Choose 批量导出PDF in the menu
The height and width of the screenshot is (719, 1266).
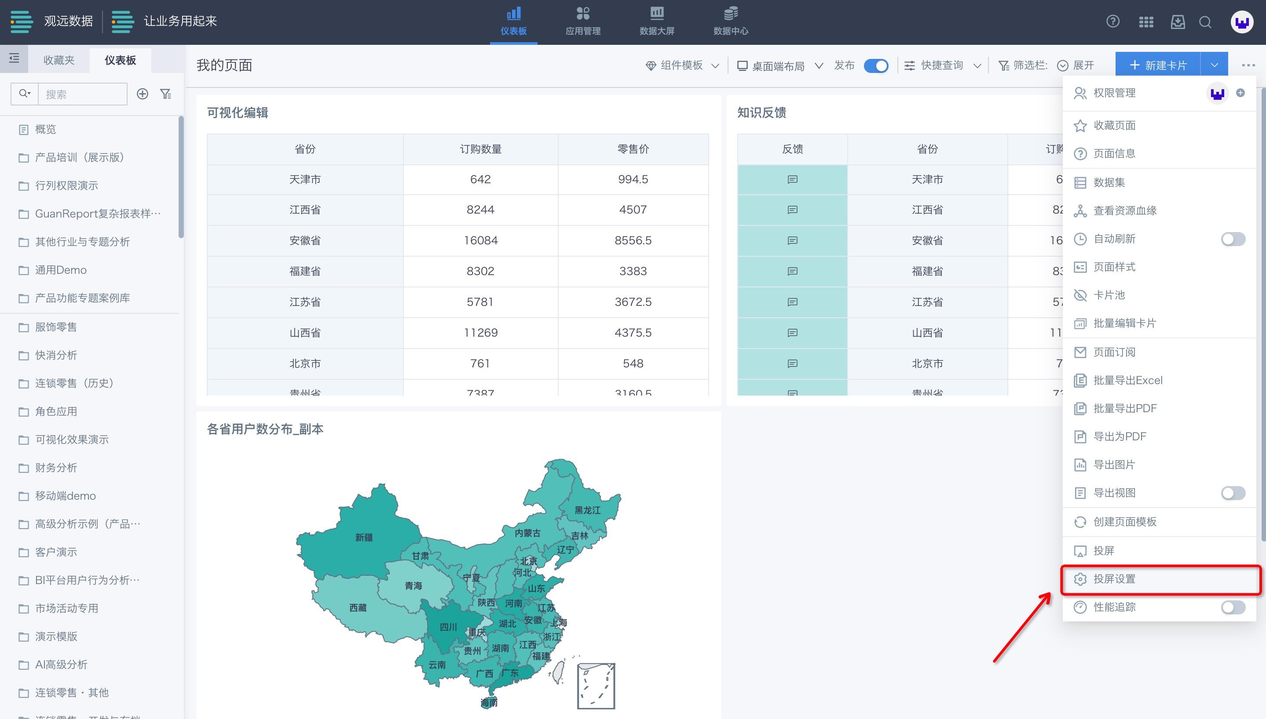click(1159, 408)
